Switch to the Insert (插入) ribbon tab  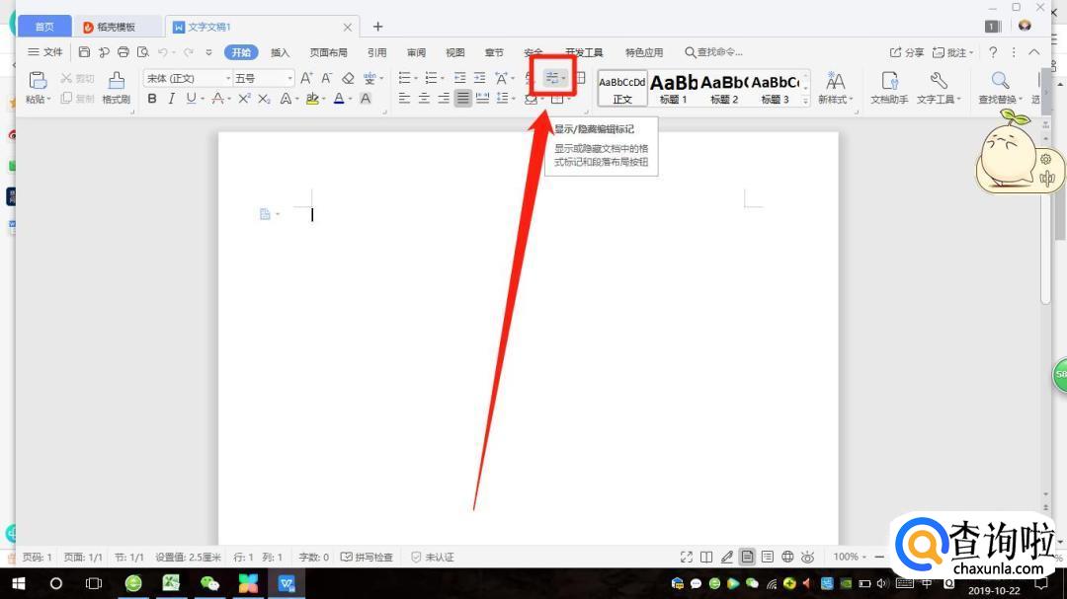coord(281,52)
